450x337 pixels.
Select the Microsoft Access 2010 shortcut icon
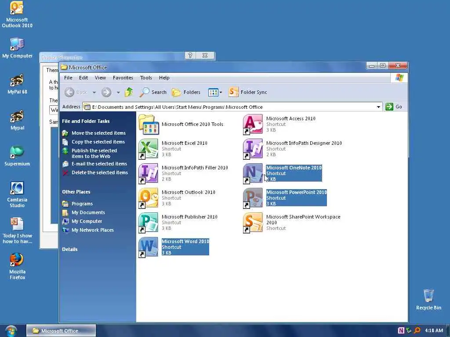point(253,125)
